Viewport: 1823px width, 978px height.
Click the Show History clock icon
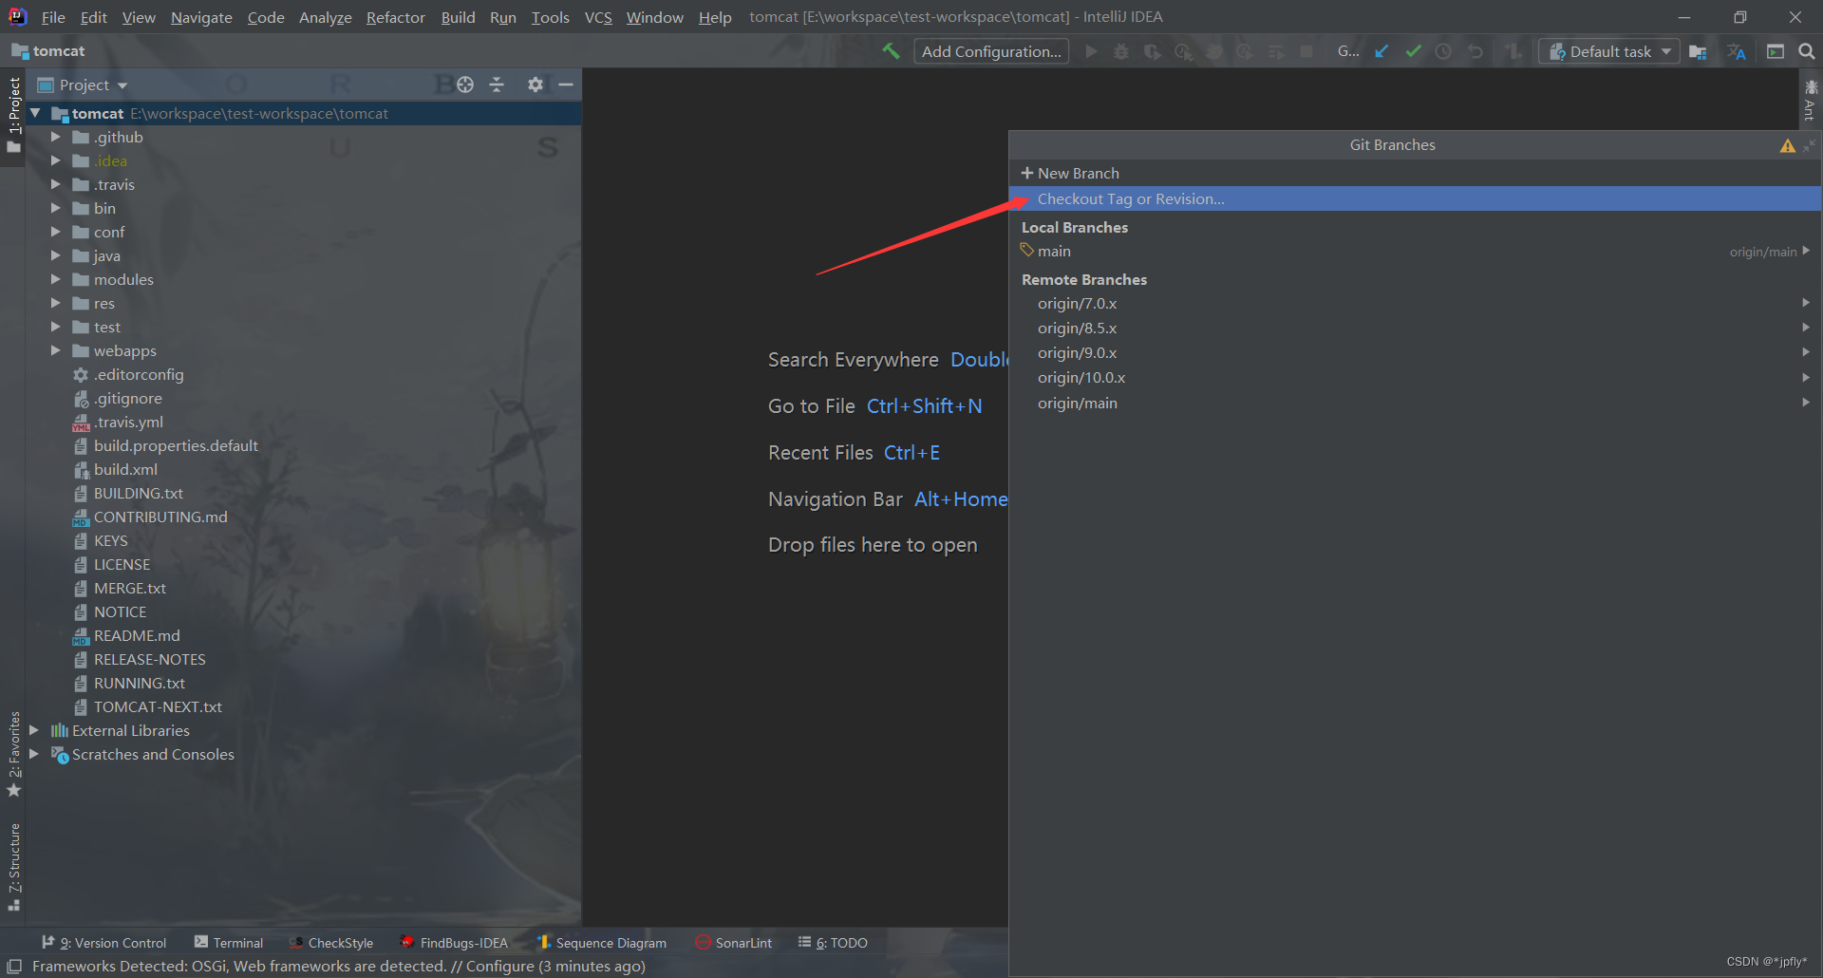[x=1443, y=51]
